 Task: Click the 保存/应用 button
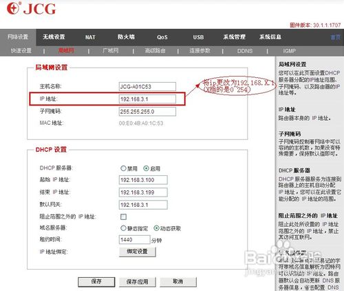(138, 281)
